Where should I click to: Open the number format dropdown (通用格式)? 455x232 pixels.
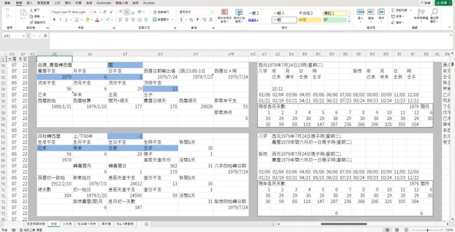click(x=212, y=12)
